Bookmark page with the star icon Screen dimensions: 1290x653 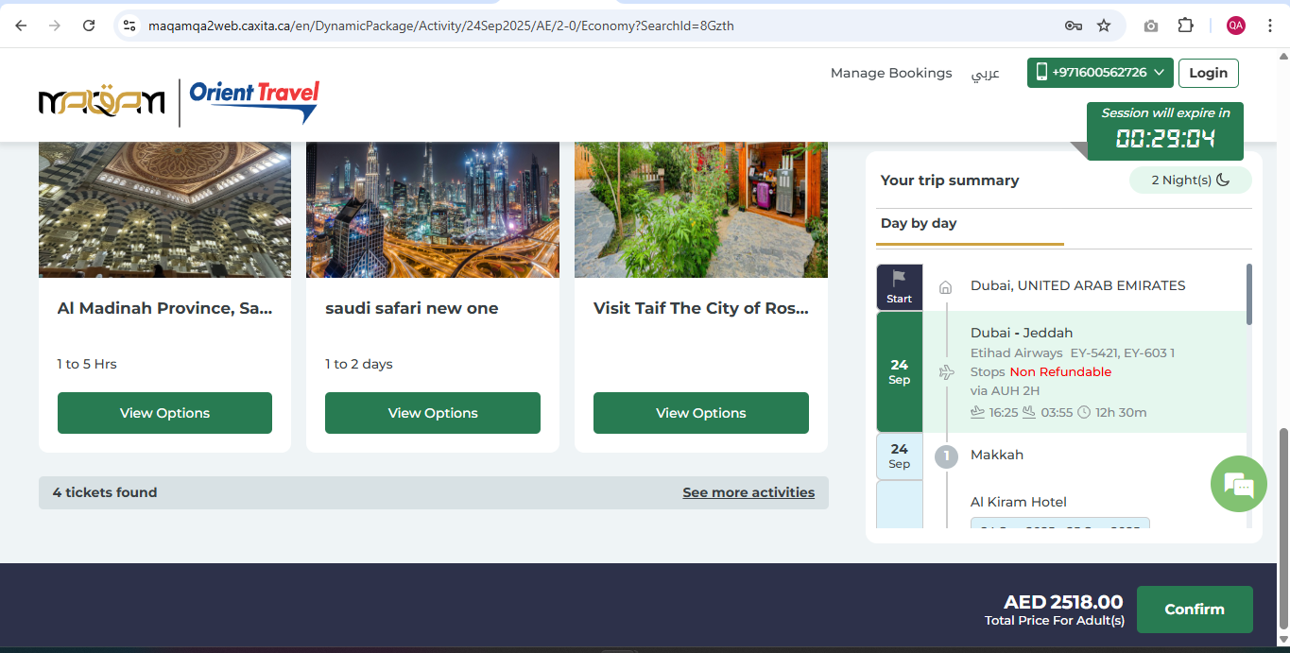1103,26
